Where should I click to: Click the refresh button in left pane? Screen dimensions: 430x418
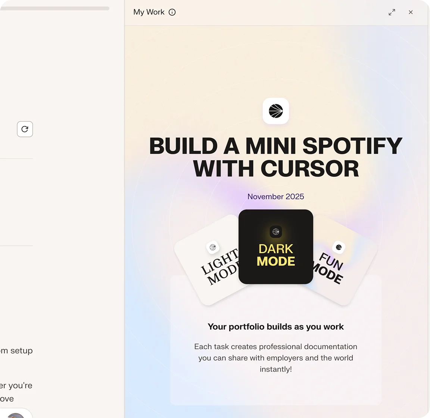[25, 129]
